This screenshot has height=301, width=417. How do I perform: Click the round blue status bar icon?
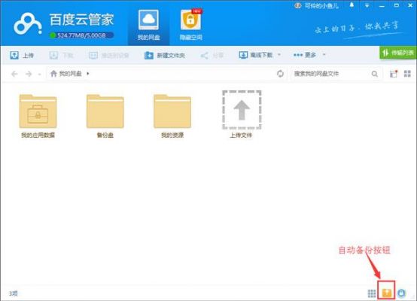[x=401, y=293]
